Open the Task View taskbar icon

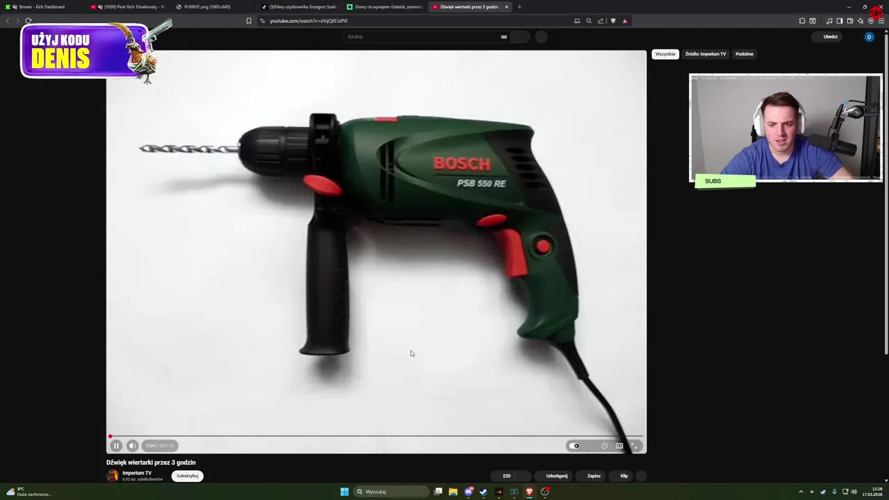[x=438, y=492]
